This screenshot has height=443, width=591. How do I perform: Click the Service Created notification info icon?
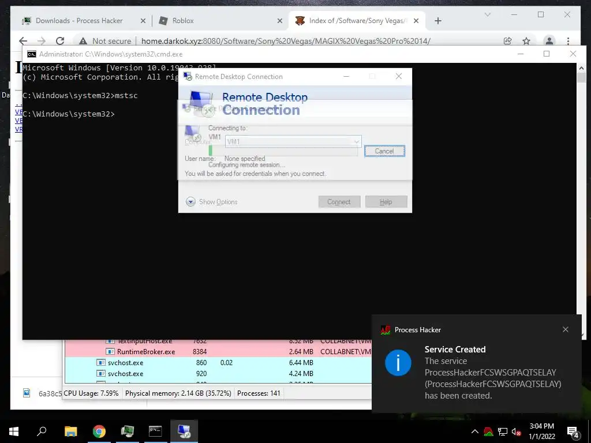(x=398, y=363)
